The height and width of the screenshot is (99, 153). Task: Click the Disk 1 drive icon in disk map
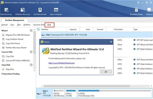(39, 93)
